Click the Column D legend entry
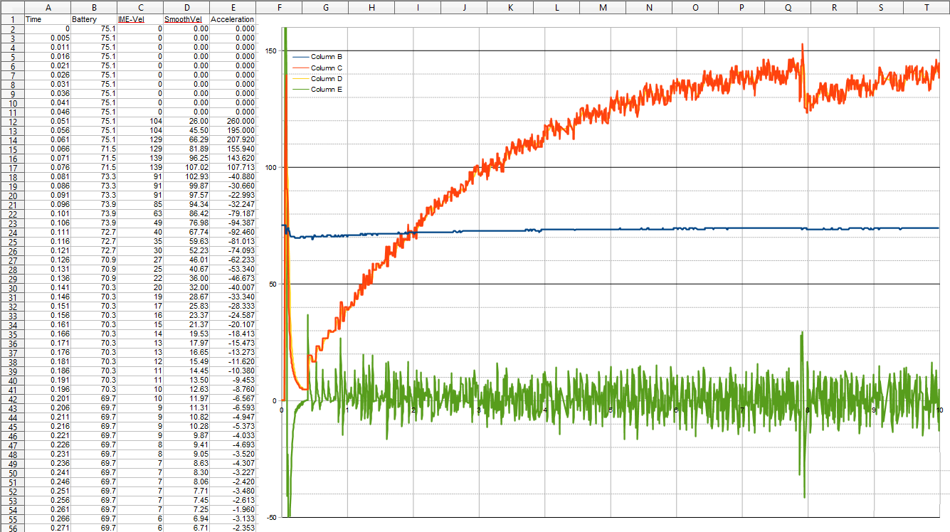The image size is (950, 532). tap(327, 78)
